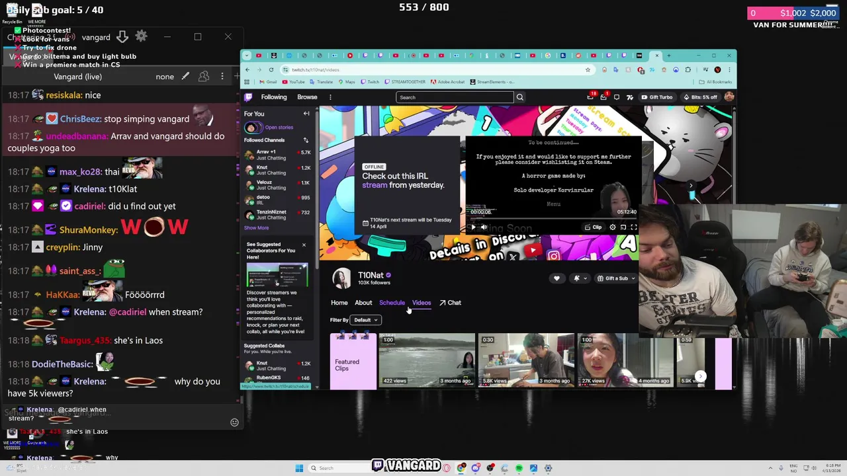Click the follow heart button for T10Nat
The height and width of the screenshot is (476, 847).
[x=557, y=278]
